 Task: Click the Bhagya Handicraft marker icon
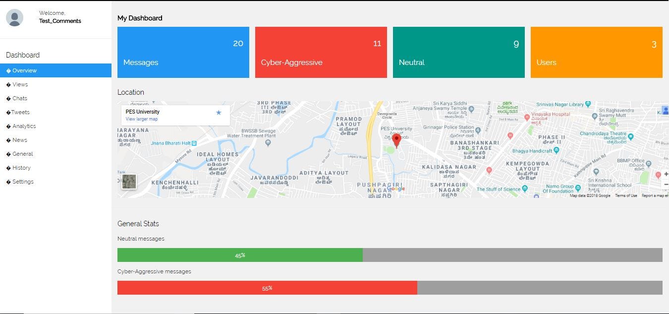557,150
